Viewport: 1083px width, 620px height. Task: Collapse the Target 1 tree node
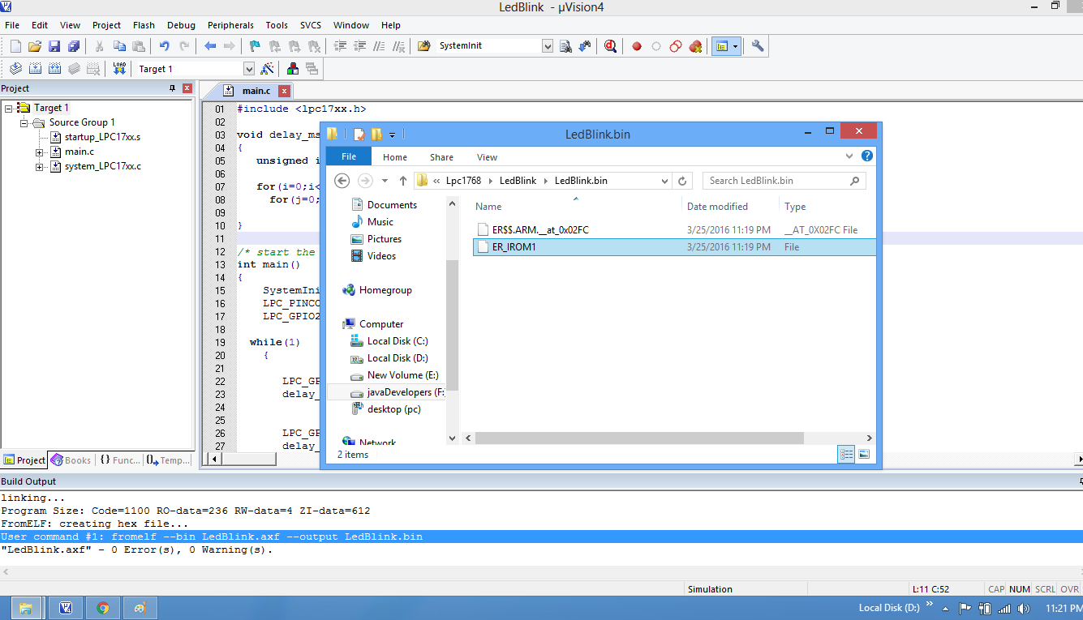(x=8, y=108)
